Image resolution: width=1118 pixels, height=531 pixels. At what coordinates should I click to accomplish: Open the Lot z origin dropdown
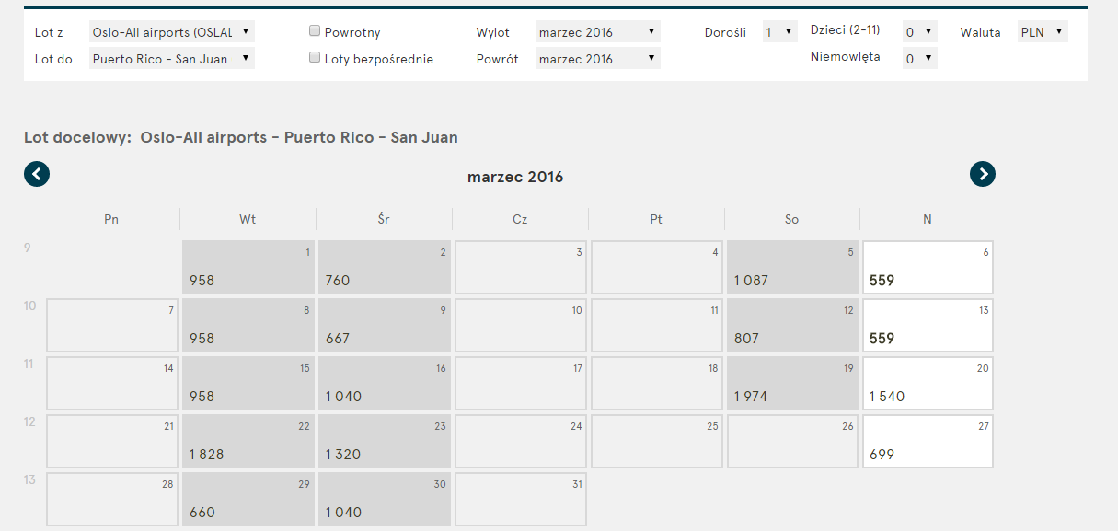pyautogui.click(x=172, y=32)
